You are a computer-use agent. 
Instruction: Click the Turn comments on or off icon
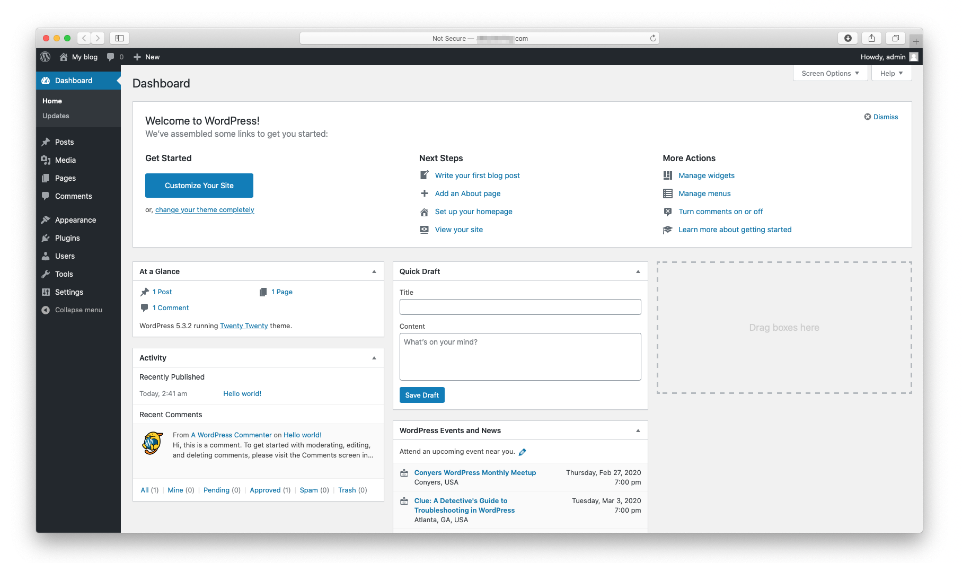tap(668, 212)
